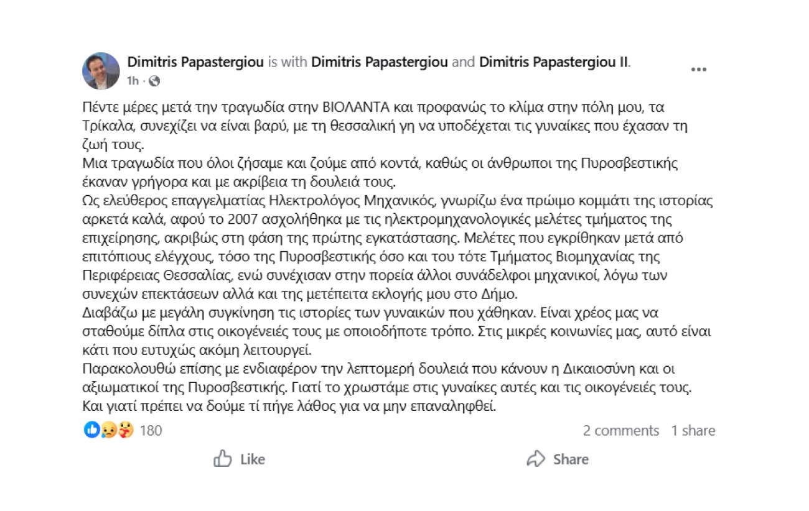This screenshot has height=511, width=809.
Task: Click the Like label text
Action: coord(252,459)
